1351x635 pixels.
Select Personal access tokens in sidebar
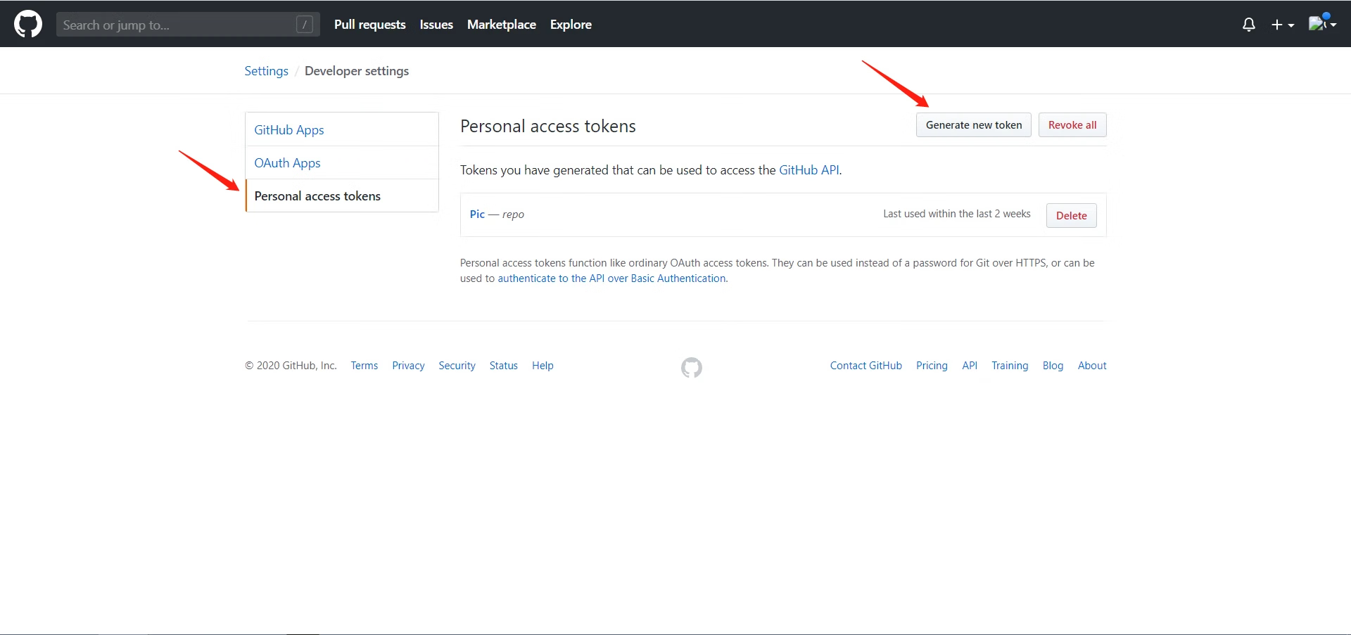click(342, 195)
